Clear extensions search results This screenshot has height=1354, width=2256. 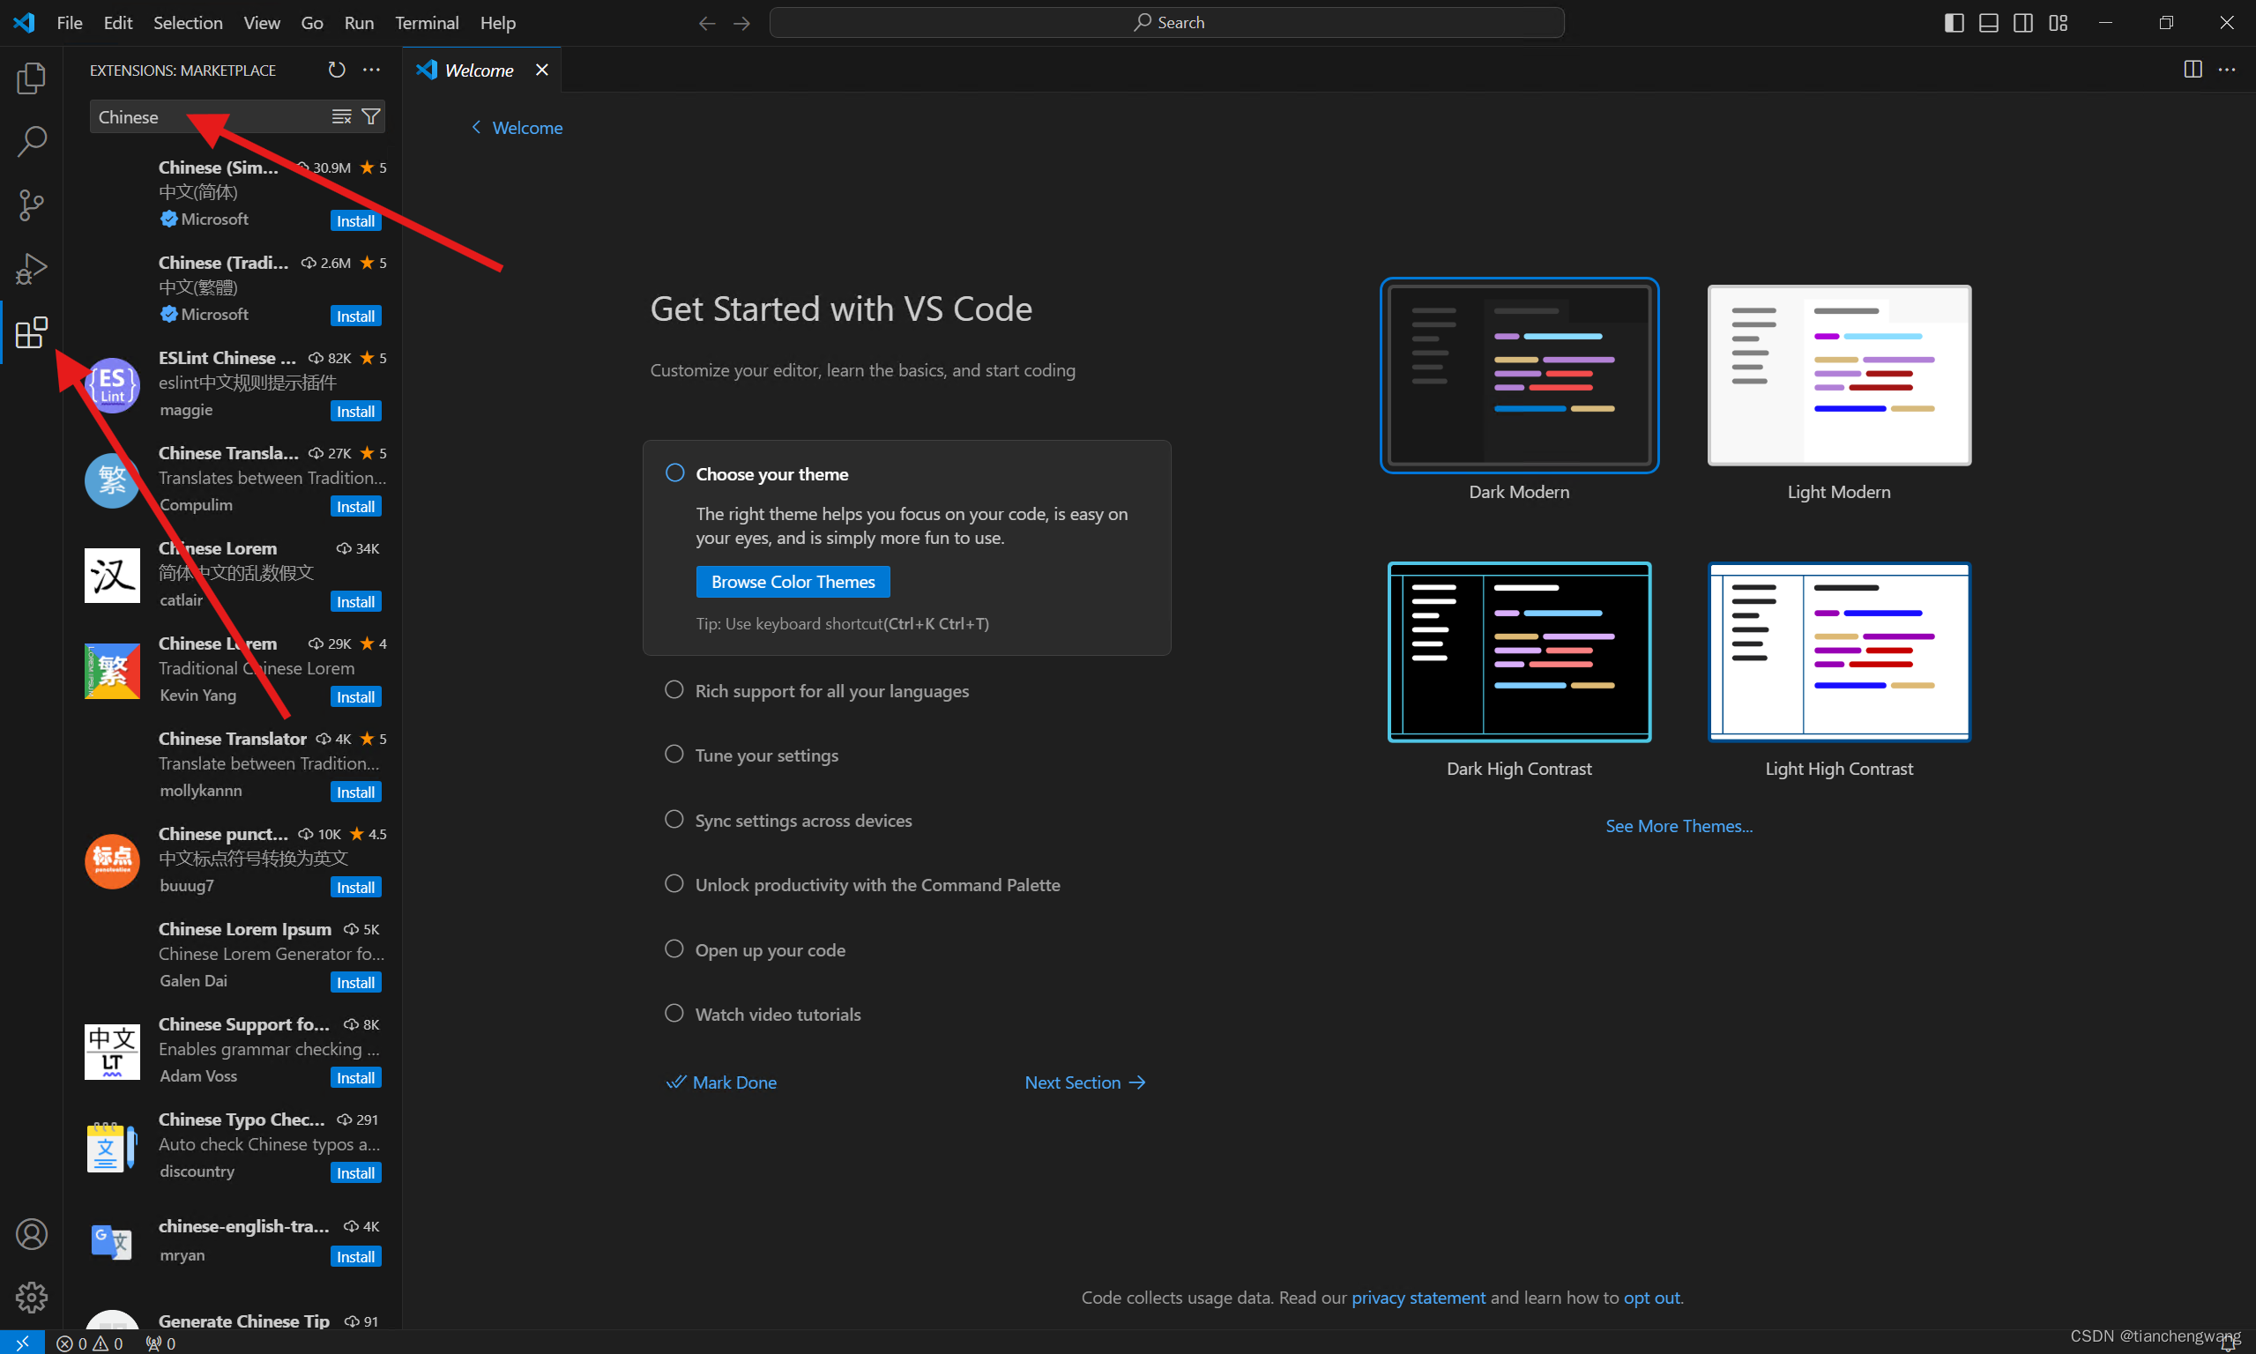pyautogui.click(x=341, y=116)
